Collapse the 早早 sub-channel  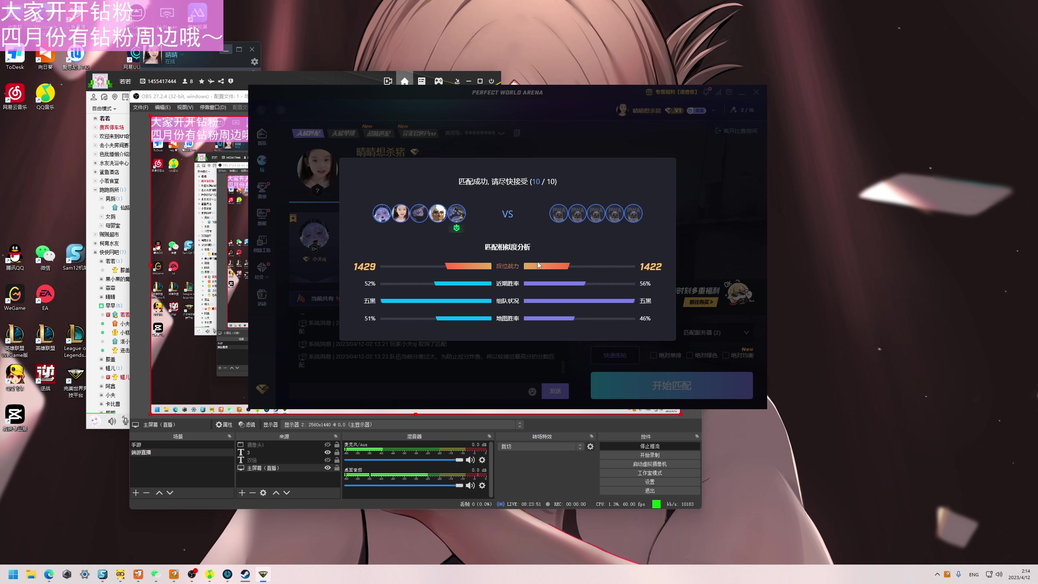point(101,306)
